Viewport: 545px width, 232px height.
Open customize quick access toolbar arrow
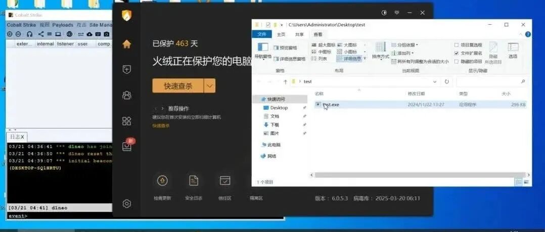(282, 25)
